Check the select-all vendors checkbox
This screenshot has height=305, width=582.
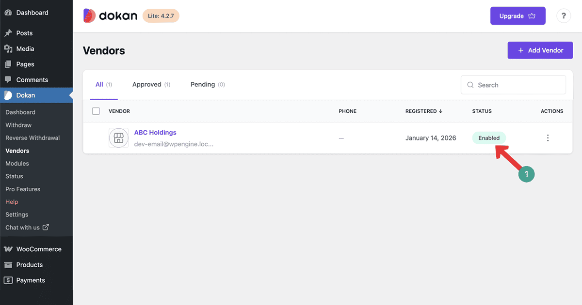pos(96,111)
